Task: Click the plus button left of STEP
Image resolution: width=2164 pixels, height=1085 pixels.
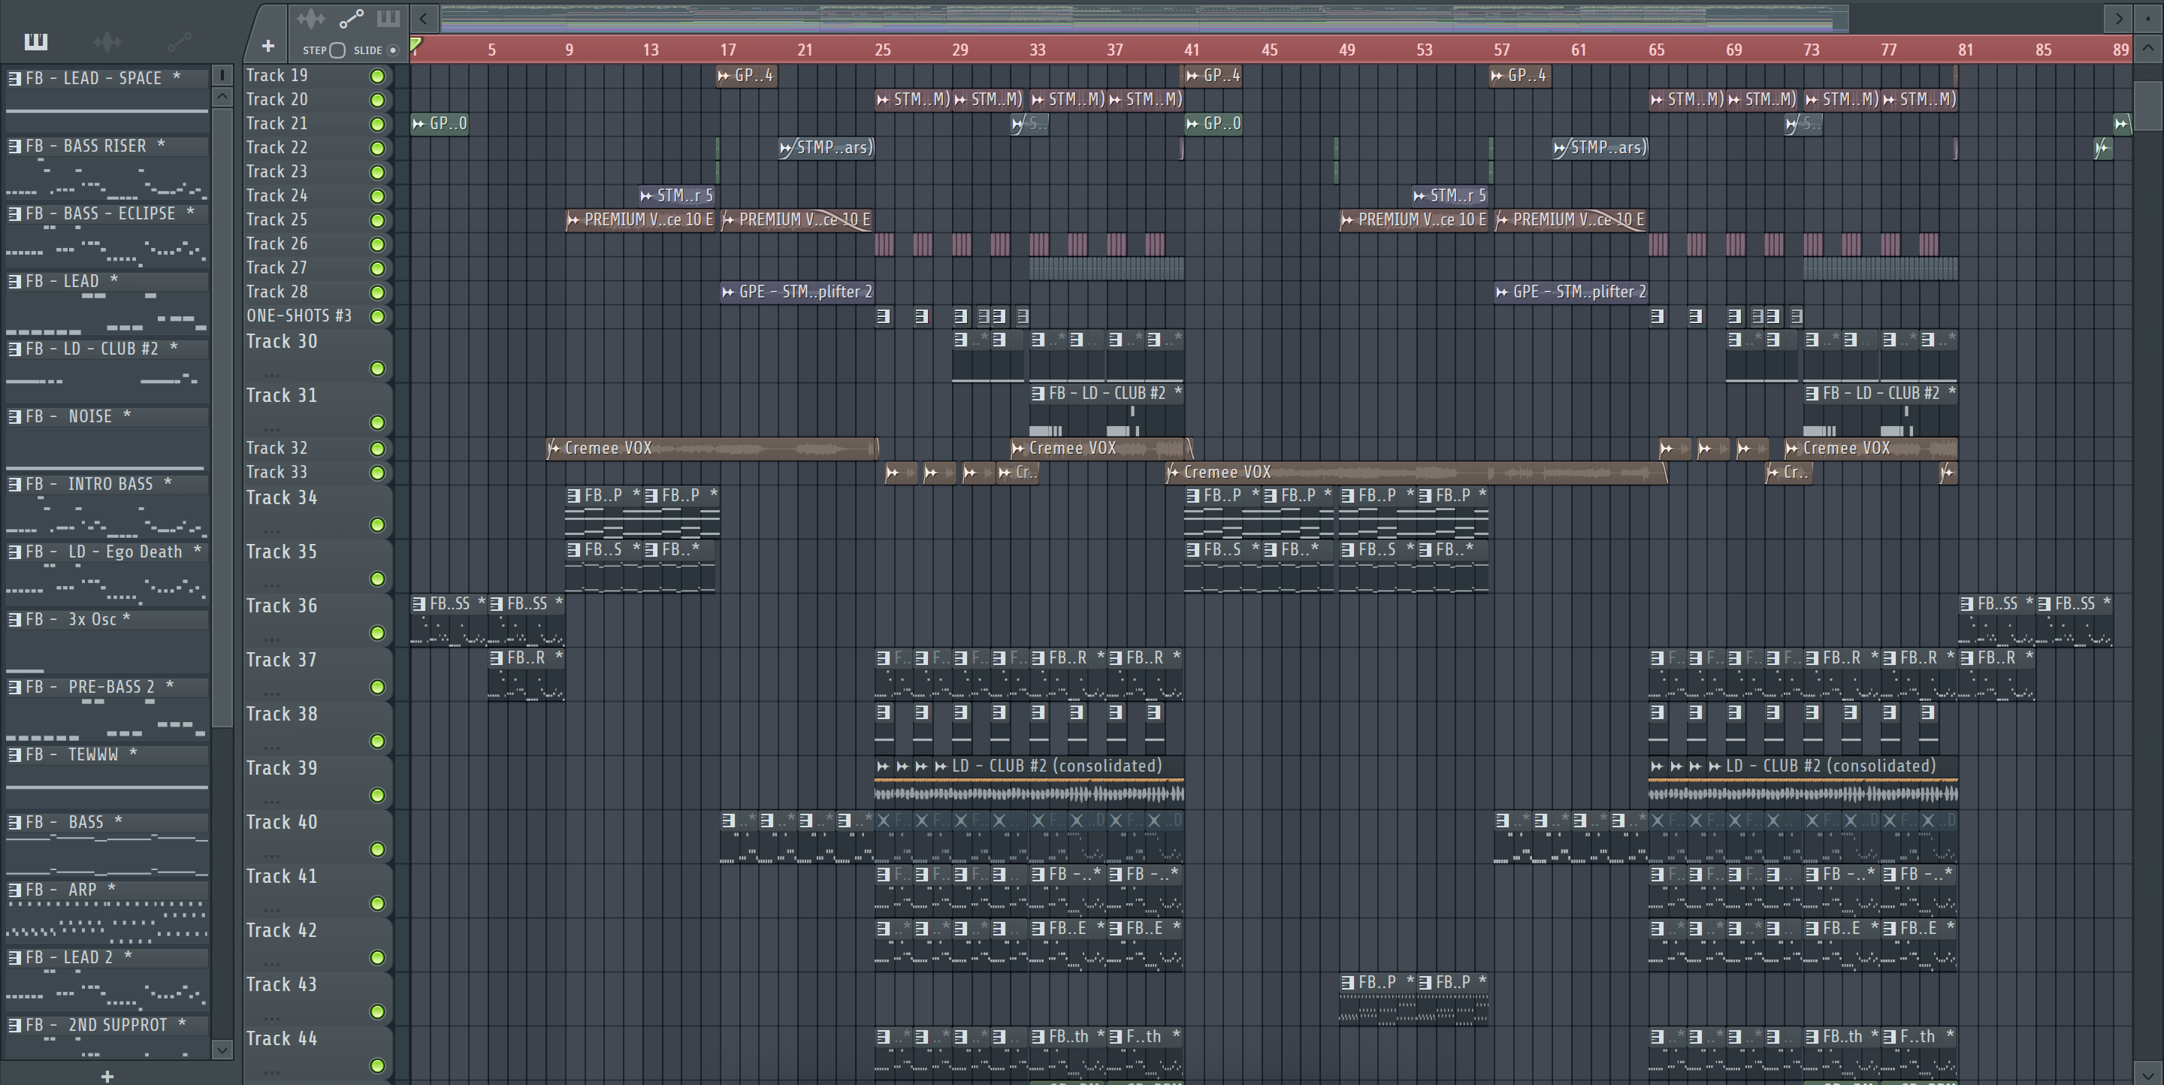Action: tap(268, 46)
